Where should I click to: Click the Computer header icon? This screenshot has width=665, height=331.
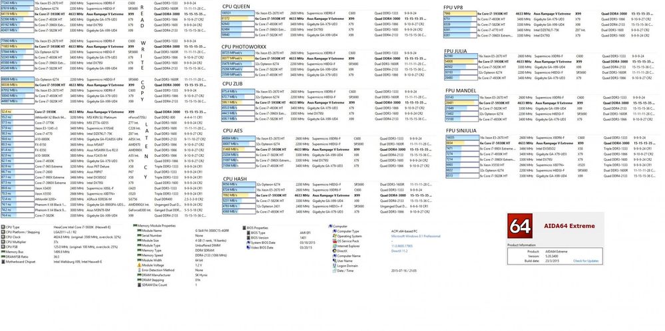coord(330,227)
